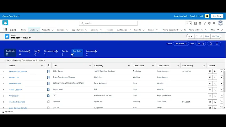Click the bookmark column header icon
The image size is (226, 127).
pos(48,65)
